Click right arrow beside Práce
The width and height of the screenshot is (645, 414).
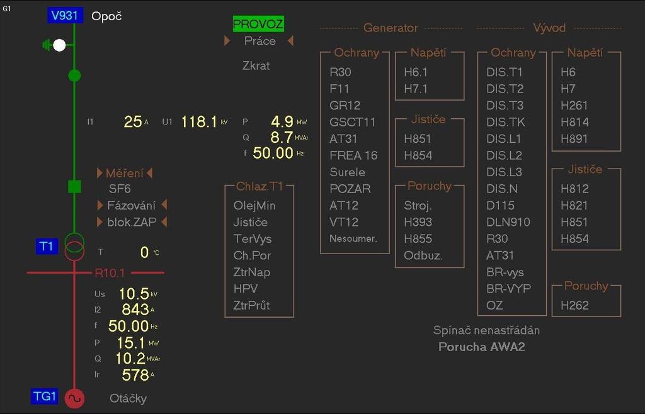pos(290,41)
